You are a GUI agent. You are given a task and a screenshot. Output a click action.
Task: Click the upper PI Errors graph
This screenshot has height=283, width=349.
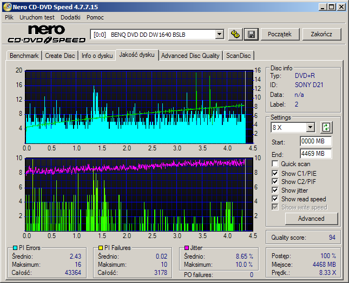click(139, 107)
